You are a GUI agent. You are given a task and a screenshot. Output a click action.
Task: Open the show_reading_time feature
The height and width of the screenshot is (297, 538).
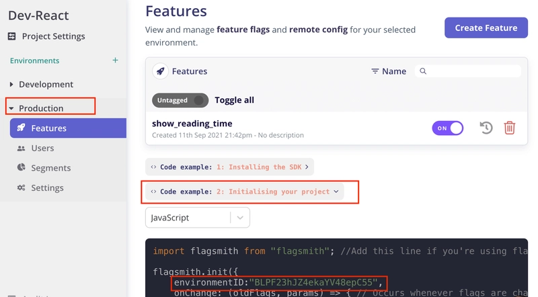(192, 124)
